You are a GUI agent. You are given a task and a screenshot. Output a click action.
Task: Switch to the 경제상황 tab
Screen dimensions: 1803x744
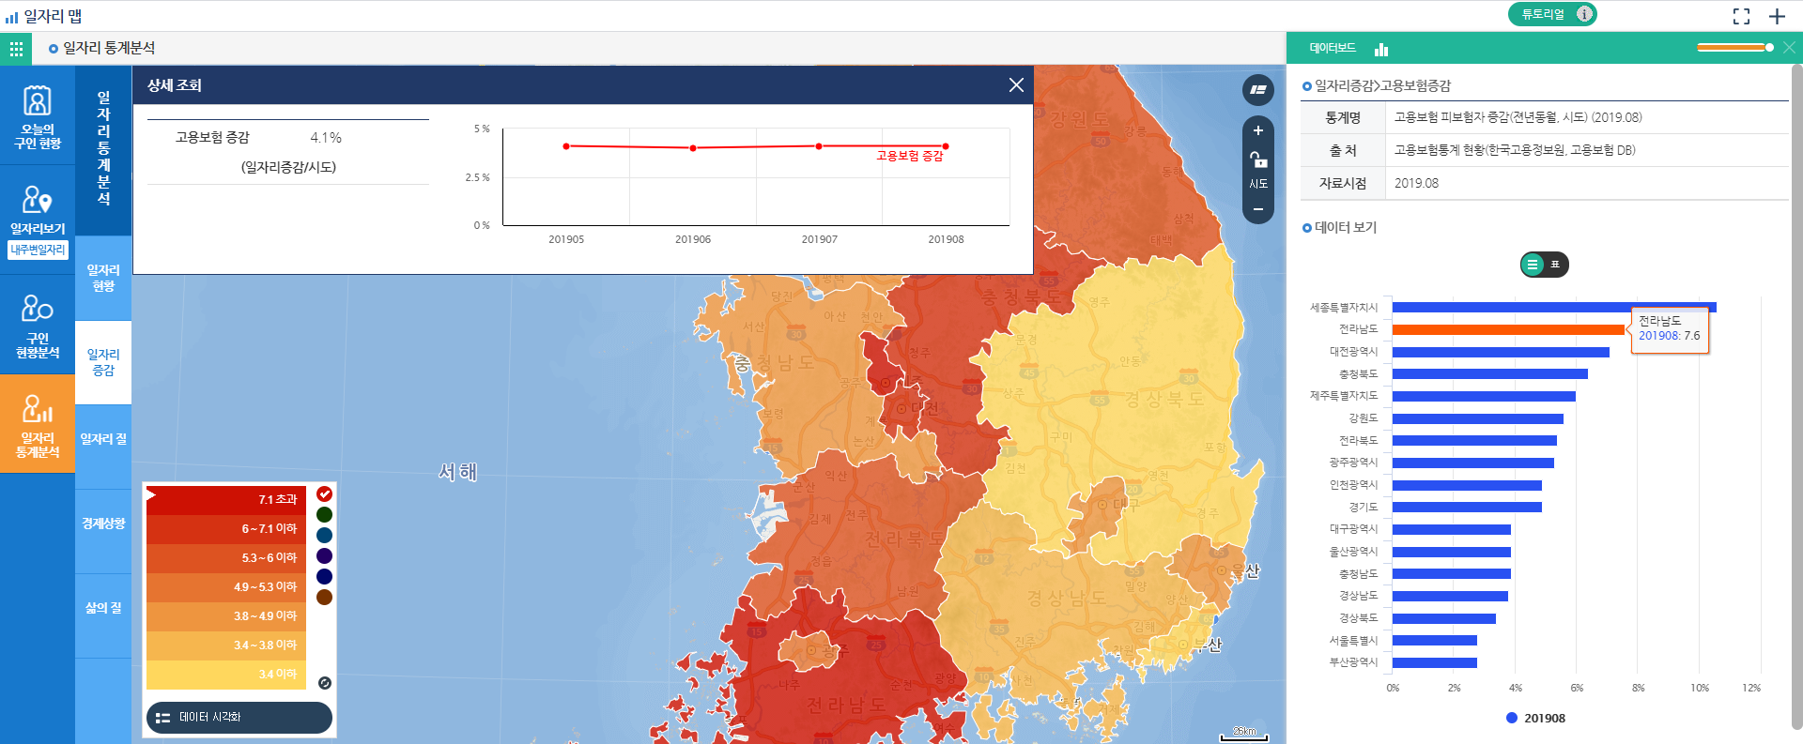pos(103,524)
